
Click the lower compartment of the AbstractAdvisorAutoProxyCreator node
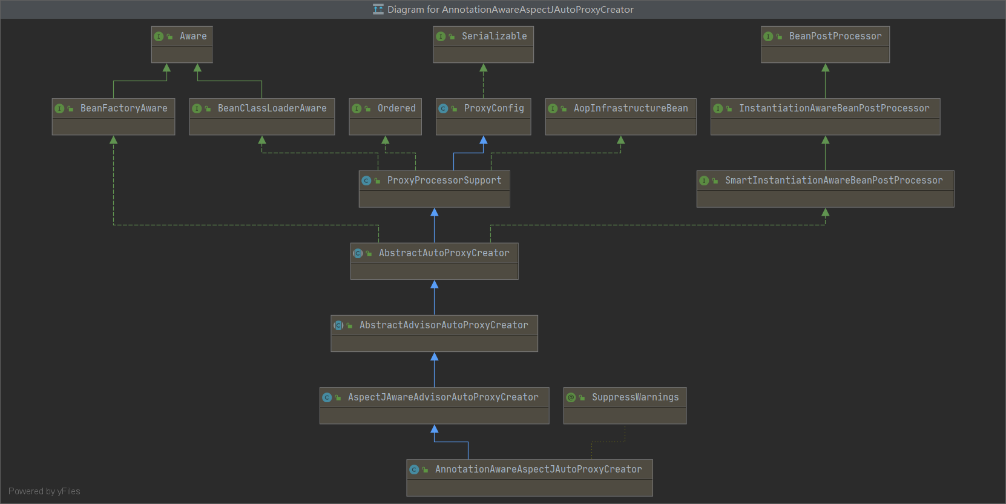click(x=435, y=343)
